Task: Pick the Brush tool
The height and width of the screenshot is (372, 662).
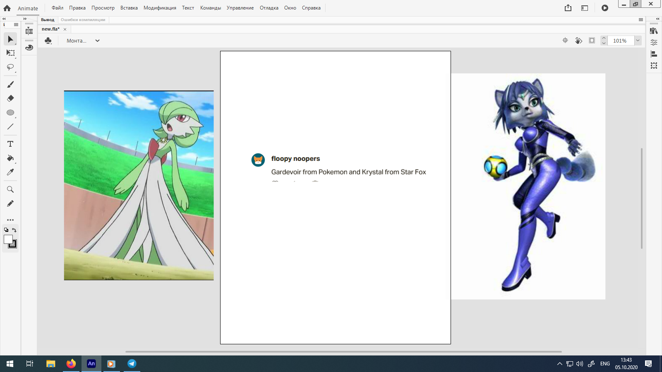Action: coord(10,84)
